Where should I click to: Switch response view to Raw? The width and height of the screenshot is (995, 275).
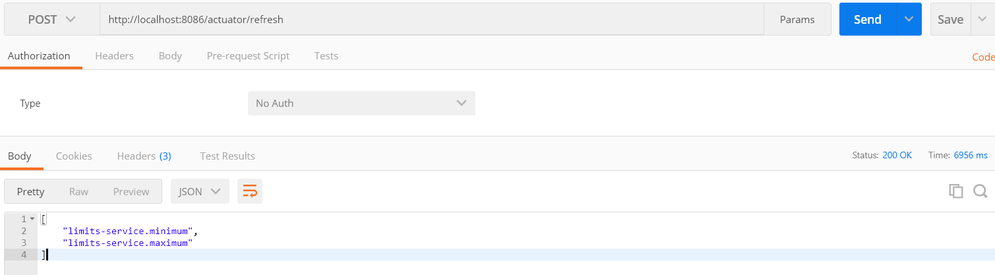pos(78,191)
